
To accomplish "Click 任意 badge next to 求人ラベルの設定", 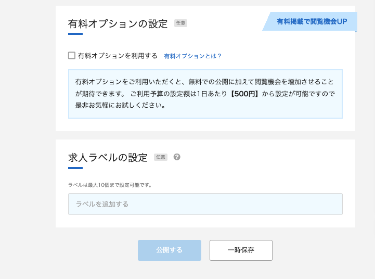I will pos(161,157).
